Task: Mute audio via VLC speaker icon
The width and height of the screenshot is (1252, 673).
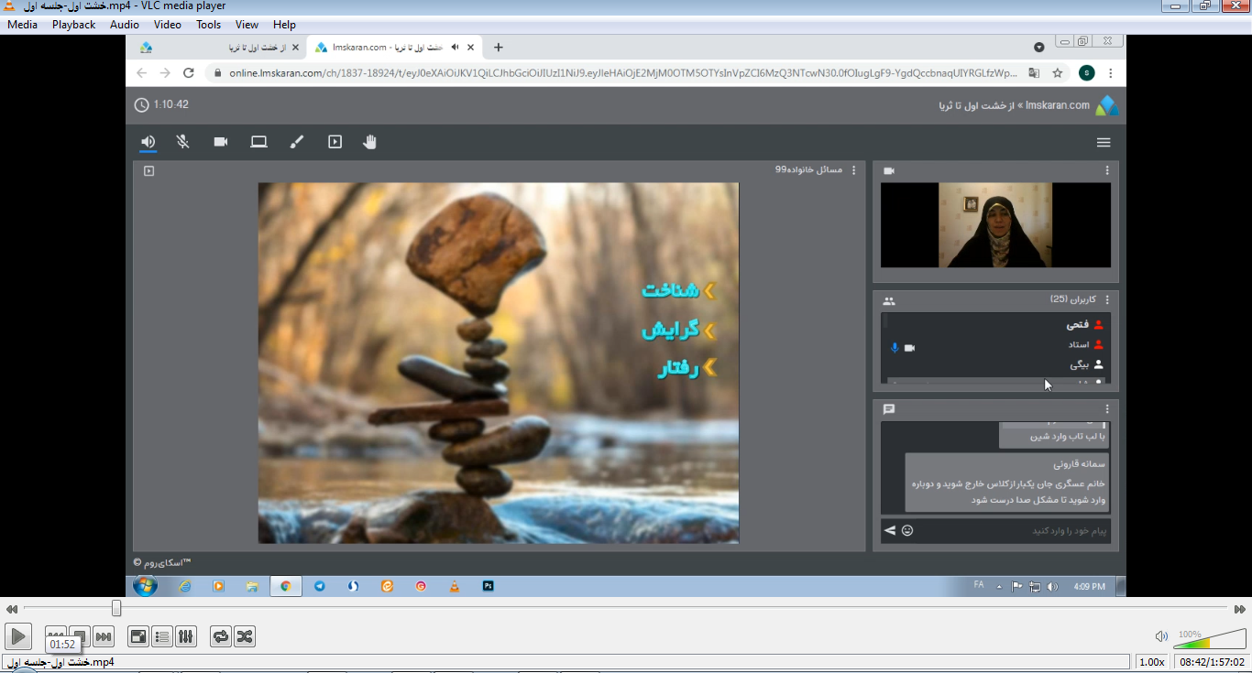Action: tap(1161, 636)
